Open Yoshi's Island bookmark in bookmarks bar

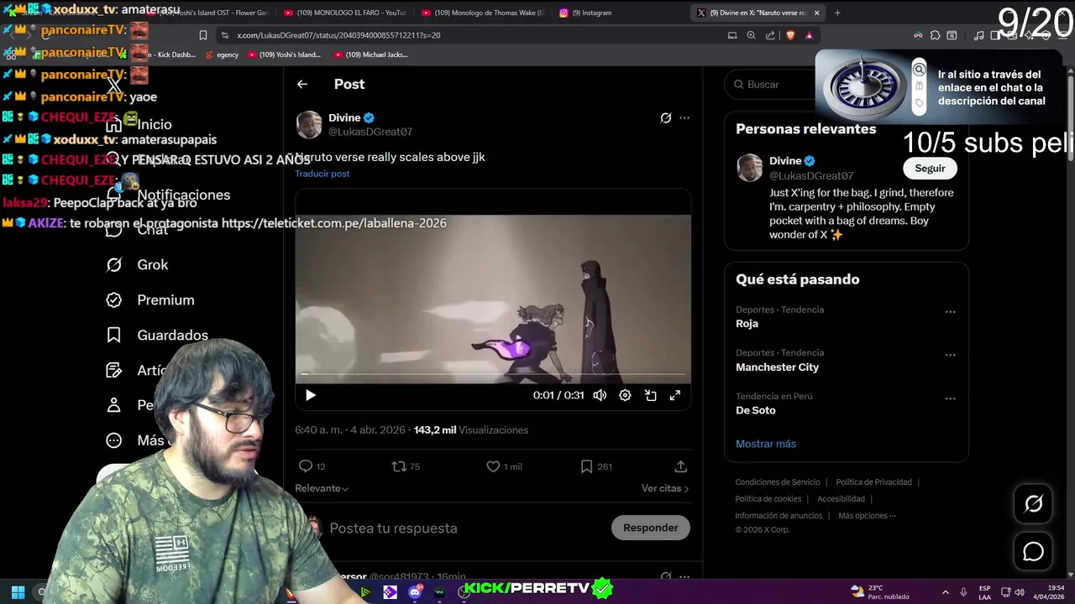tap(284, 55)
